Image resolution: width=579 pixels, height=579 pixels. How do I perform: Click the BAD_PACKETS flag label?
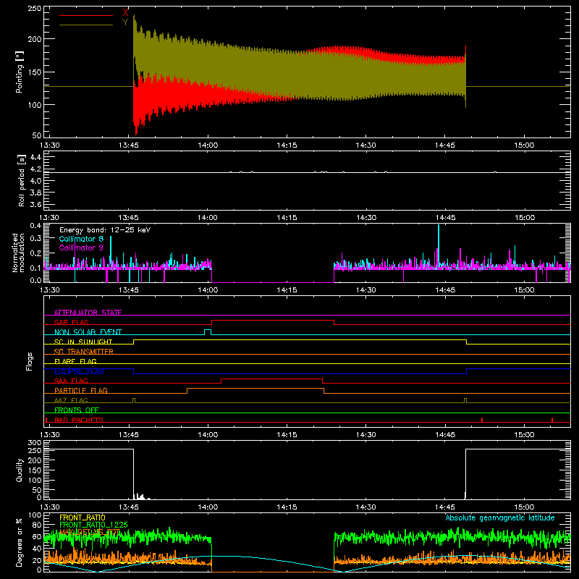coord(79,420)
